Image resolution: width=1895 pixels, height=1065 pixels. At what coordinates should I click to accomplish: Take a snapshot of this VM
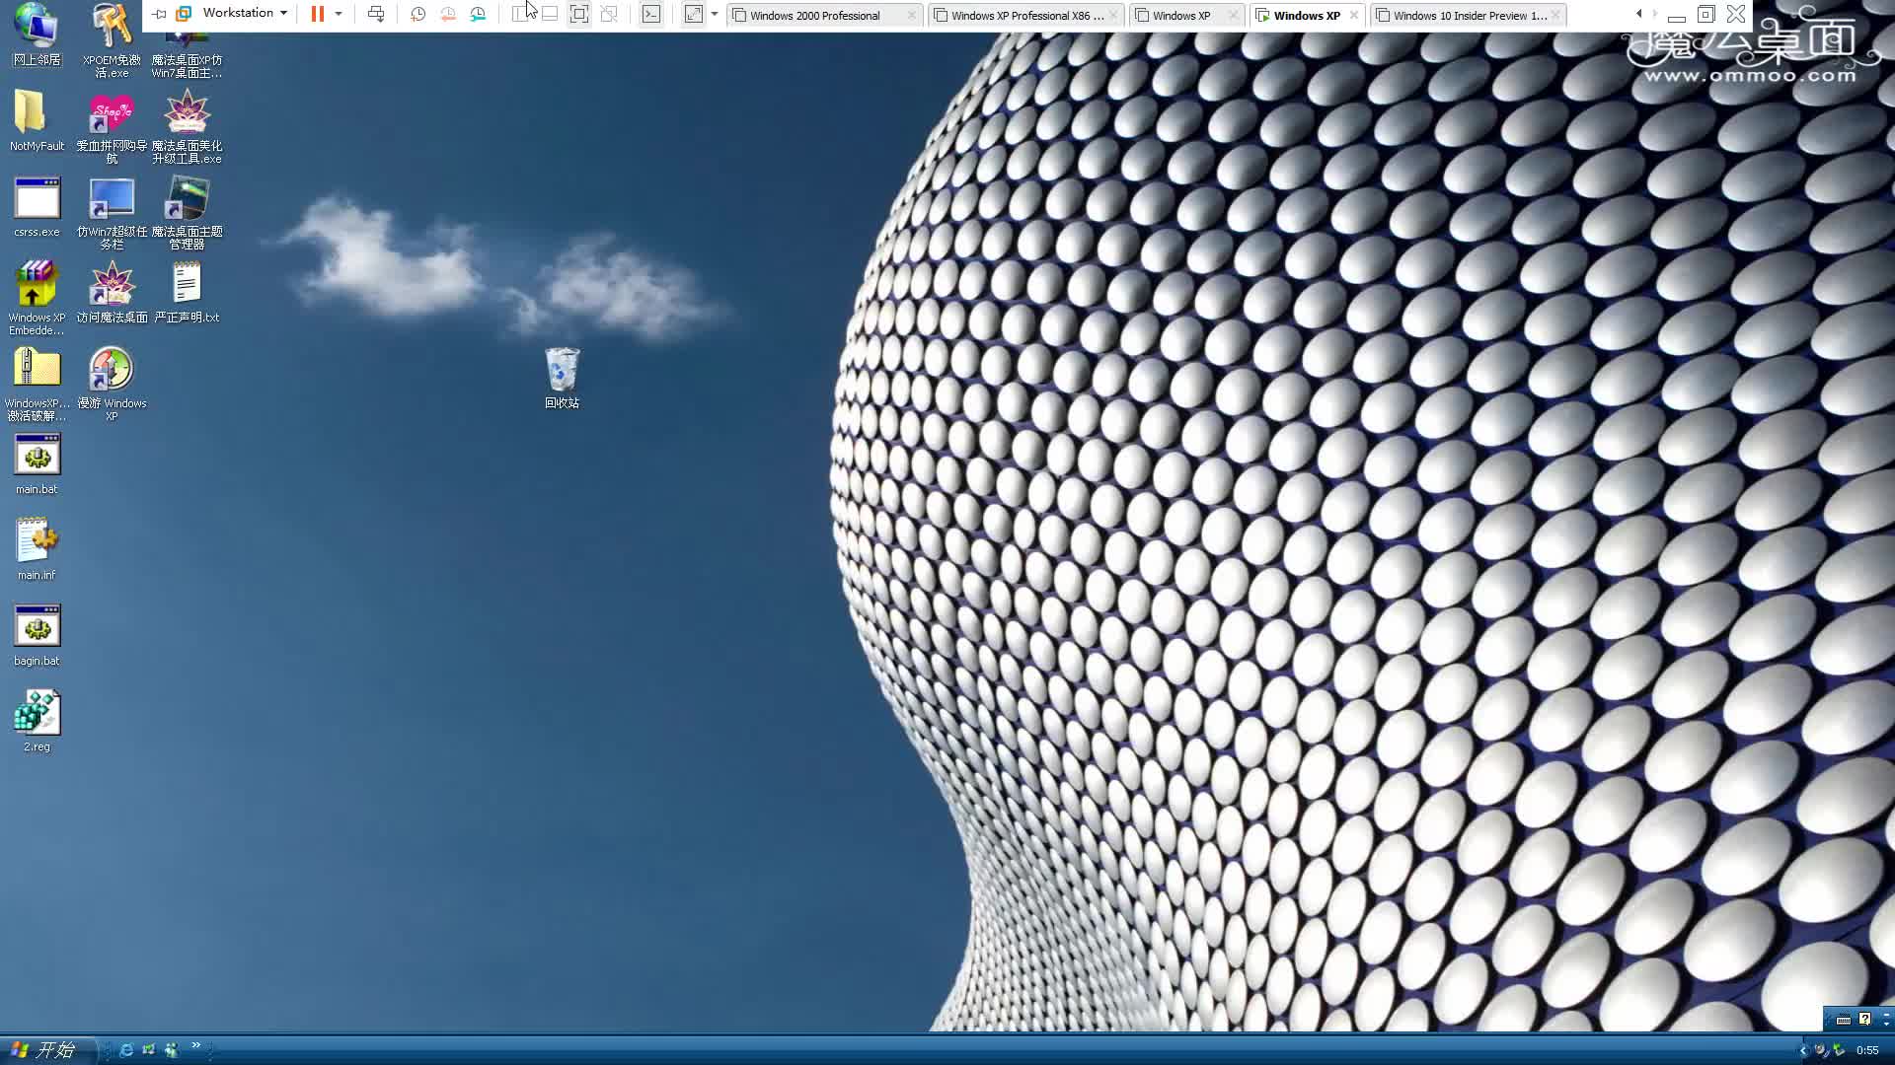[417, 14]
